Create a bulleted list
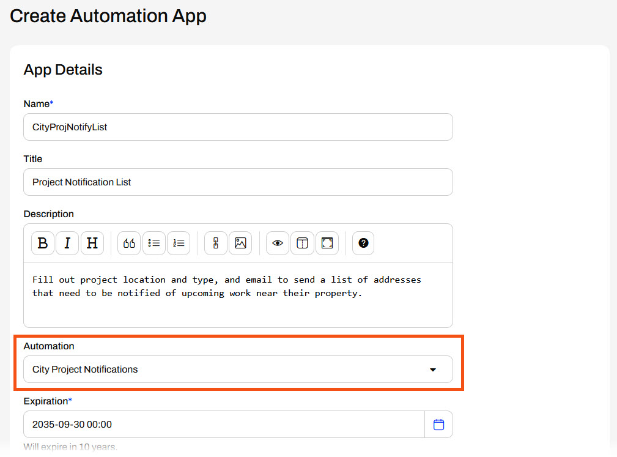 [x=154, y=243]
